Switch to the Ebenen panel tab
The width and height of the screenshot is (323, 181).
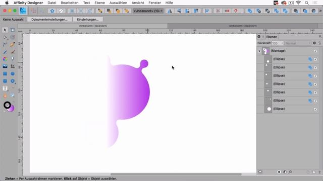pyautogui.click(x=272, y=37)
